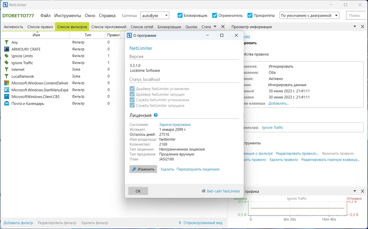Click the funnel icon beside Internet zone
Image resolution: width=368 pixels, height=229 pixels.
click(6, 69)
